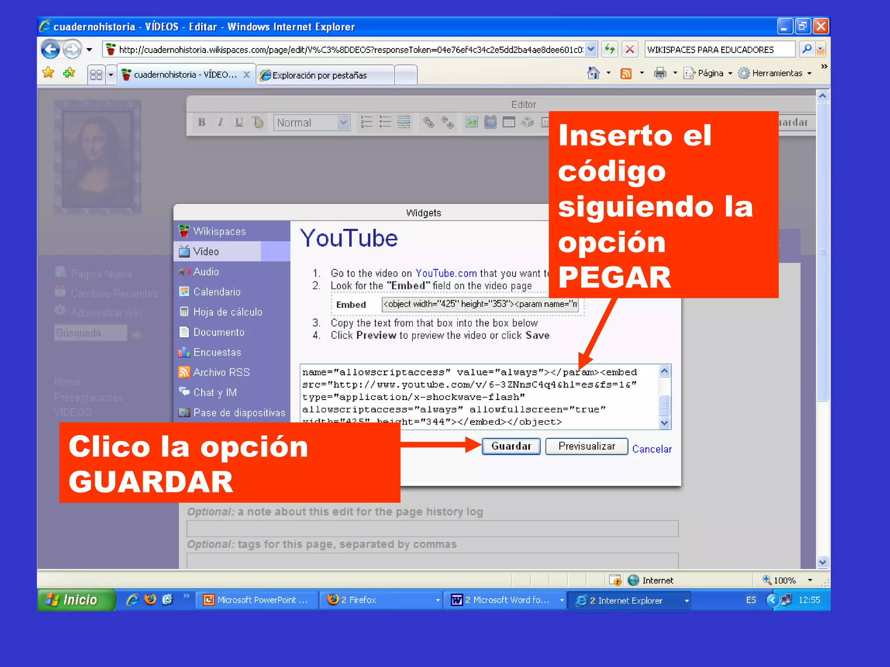Click the Insert table icon
890x667 pixels.
[509, 122]
